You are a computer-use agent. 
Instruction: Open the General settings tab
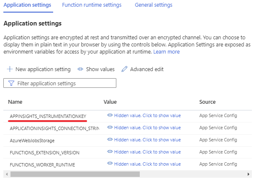pos(153,5)
